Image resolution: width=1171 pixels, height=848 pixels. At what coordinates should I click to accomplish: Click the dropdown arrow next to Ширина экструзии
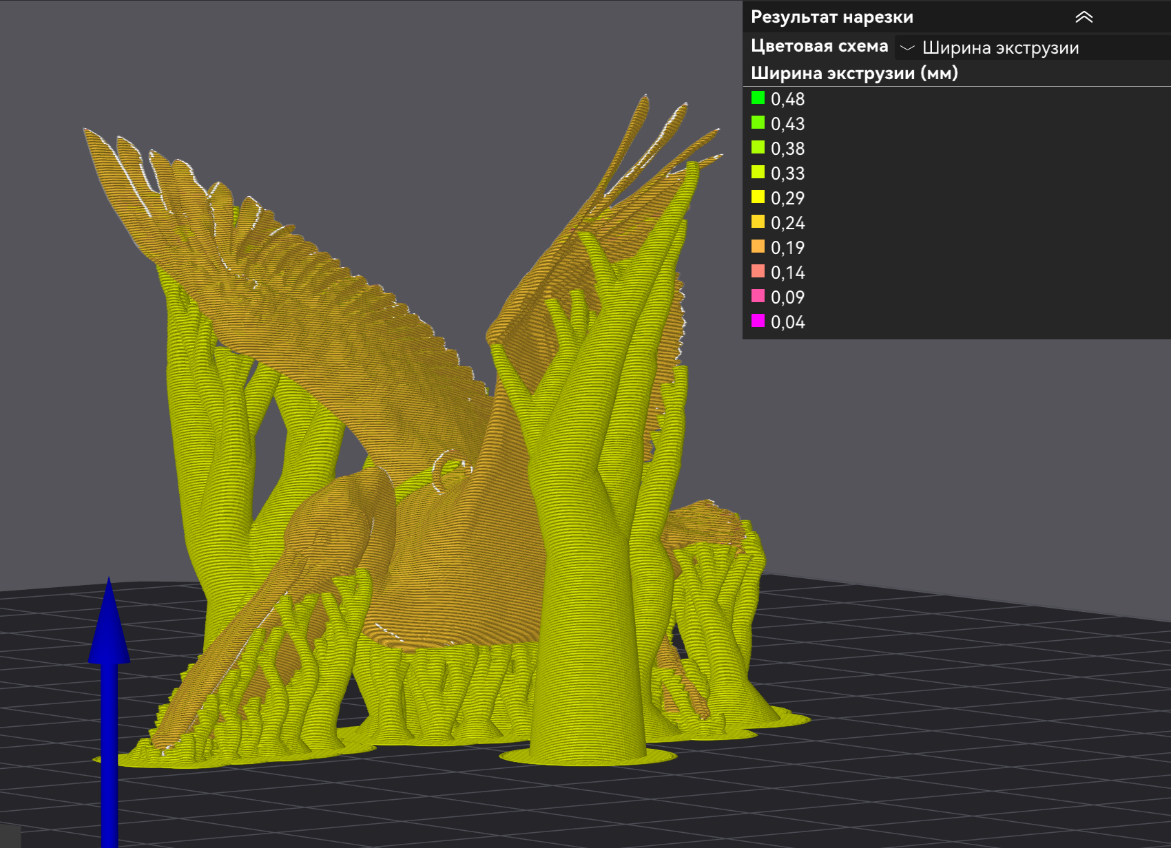pos(907,47)
